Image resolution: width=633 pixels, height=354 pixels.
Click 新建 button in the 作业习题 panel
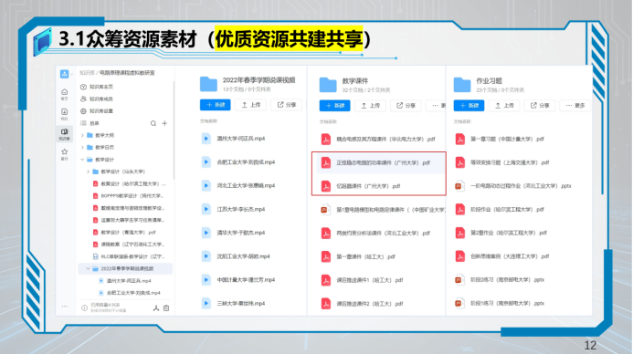tap(469, 106)
